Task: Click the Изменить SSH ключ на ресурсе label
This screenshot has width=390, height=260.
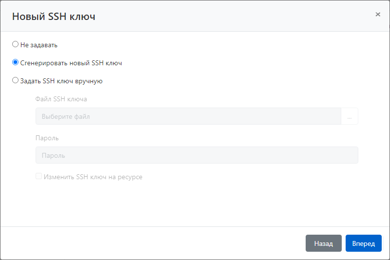Action: (x=93, y=177)
